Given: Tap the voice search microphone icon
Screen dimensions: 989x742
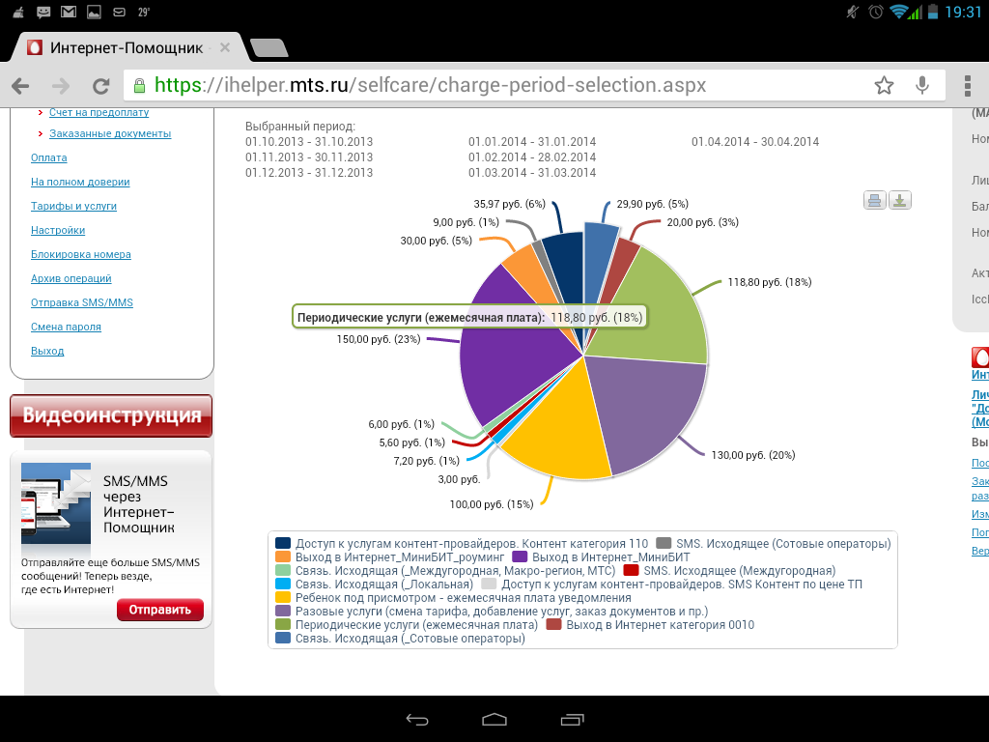Looking at the screenshot, I should 922,86.
